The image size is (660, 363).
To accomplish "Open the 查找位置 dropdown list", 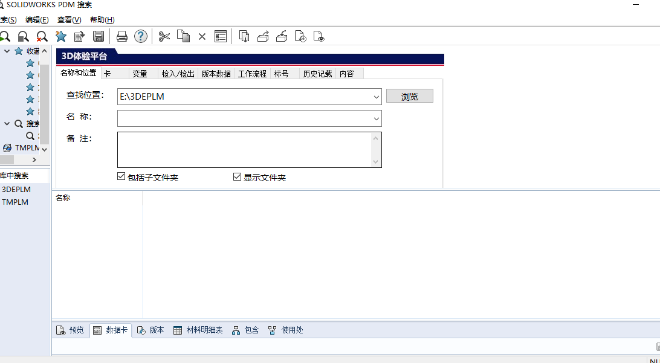I will pyautogui.click(x=377, y=97).
